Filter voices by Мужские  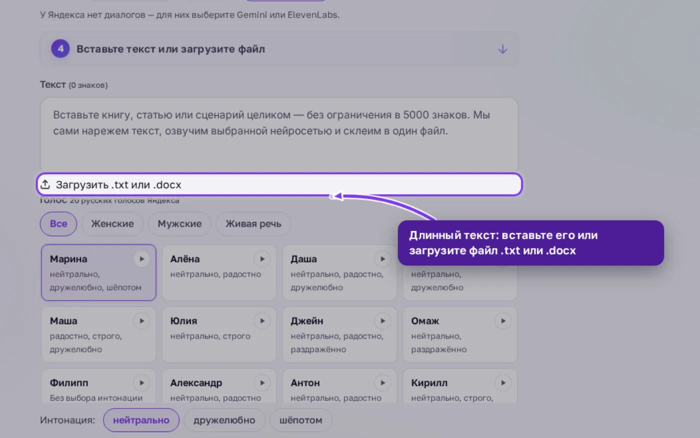click(x=179, y=224)
